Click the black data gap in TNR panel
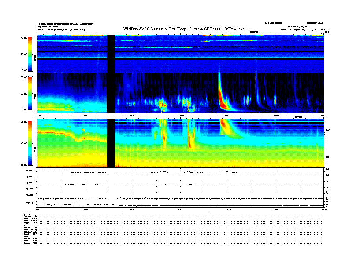This screenshot has width=349, height=269. tap(111, 143)
